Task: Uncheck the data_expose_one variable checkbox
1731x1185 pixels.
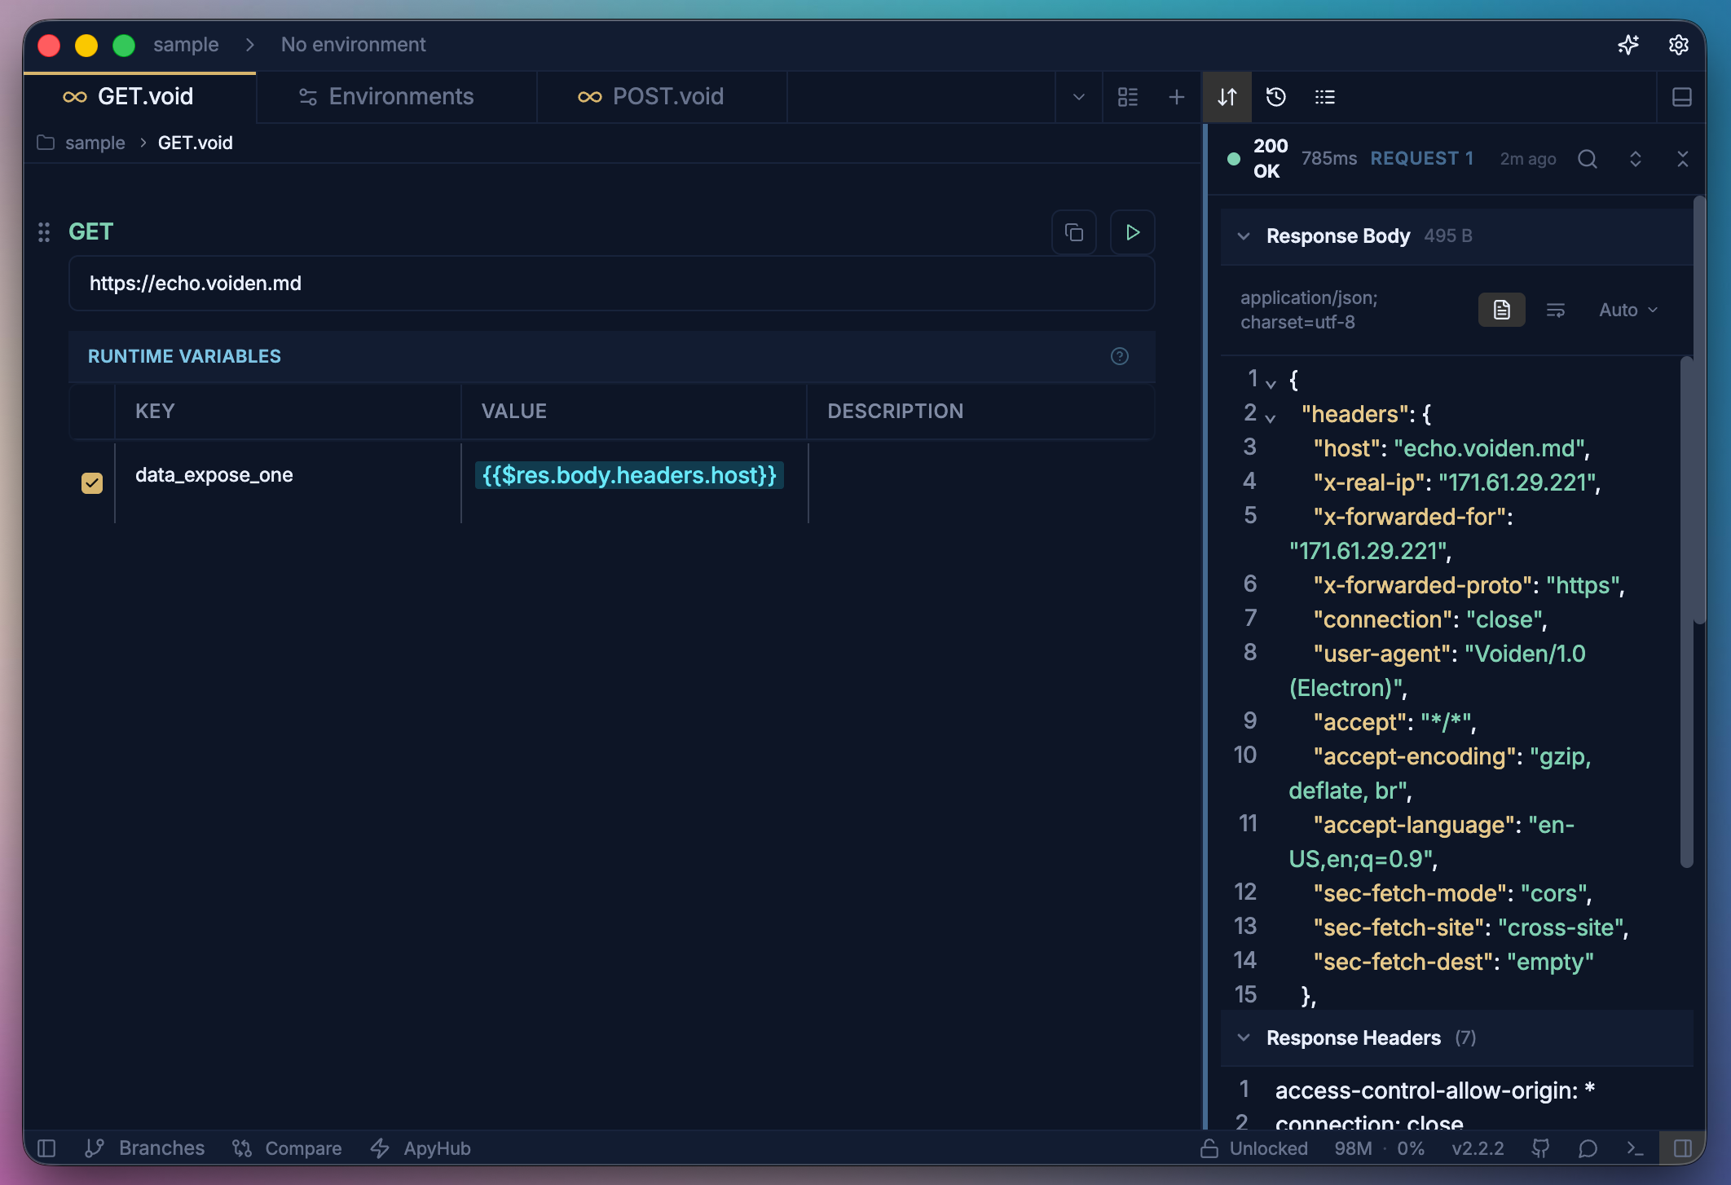Action: [92, 483]
